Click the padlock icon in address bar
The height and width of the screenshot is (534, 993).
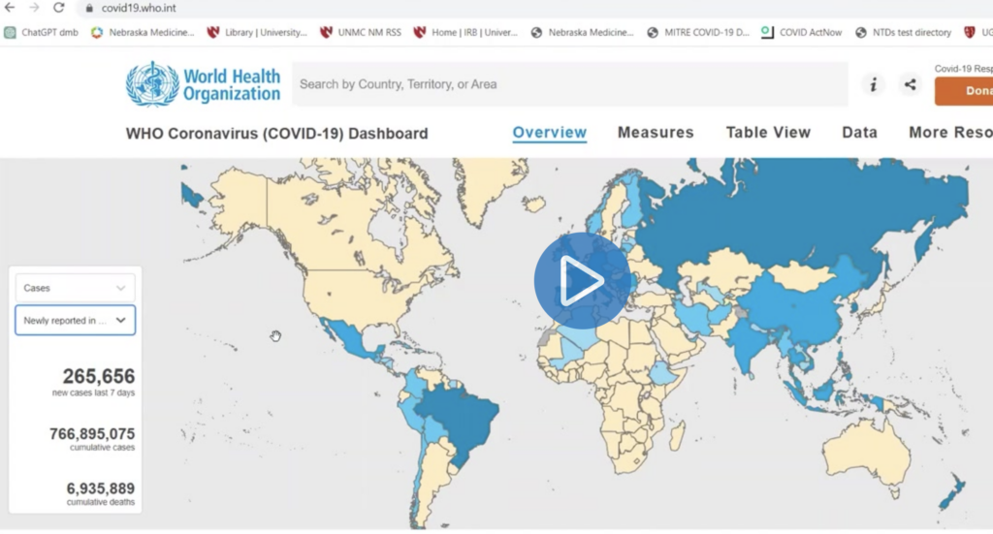click(89, 8)
